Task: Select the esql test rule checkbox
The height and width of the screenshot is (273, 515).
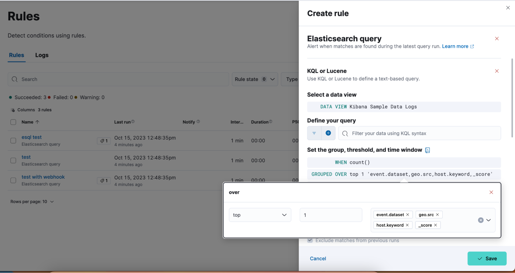Action: click(13, 141)
